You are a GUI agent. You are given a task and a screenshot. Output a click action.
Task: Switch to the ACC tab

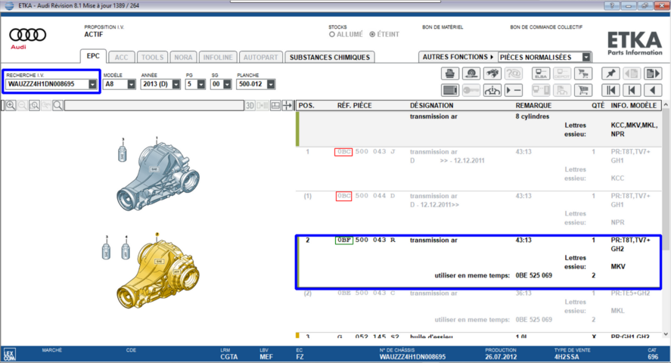[121, 57]
